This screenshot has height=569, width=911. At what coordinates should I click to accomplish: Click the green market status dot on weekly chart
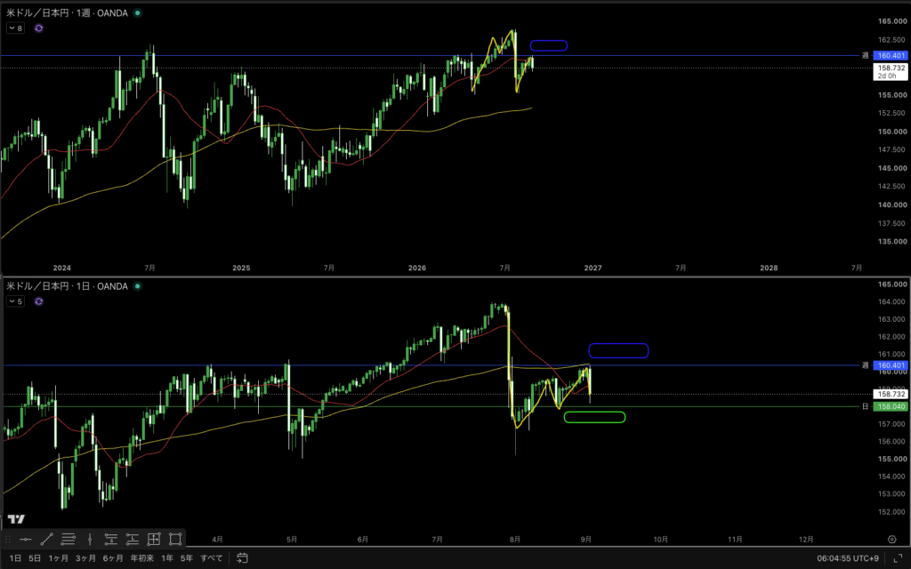138,12
